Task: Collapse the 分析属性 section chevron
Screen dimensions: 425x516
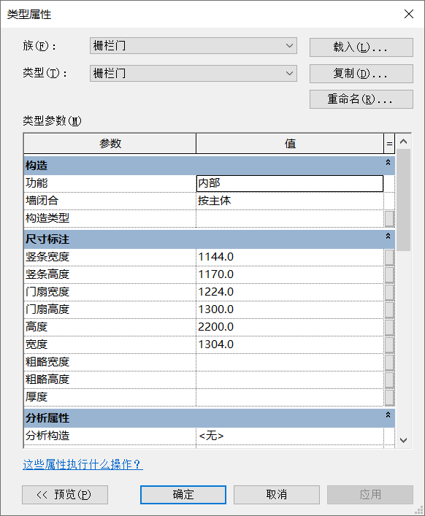Action: click(x=388, y=415)
